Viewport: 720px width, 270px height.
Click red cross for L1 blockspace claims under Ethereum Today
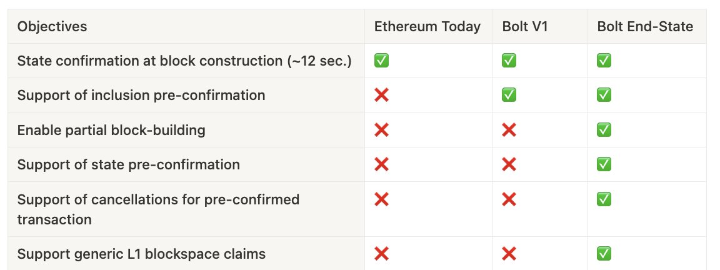[381, 254]
